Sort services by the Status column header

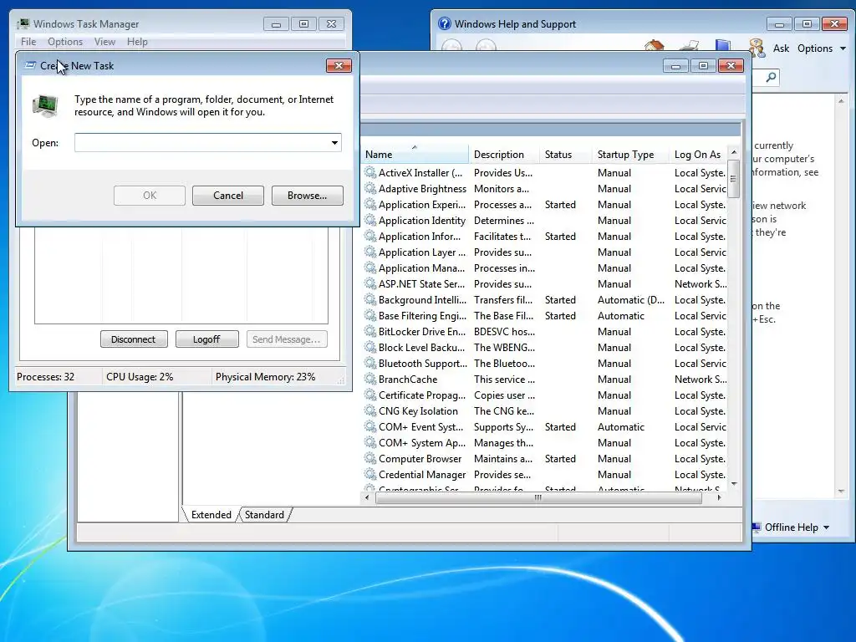pos(566,155)
